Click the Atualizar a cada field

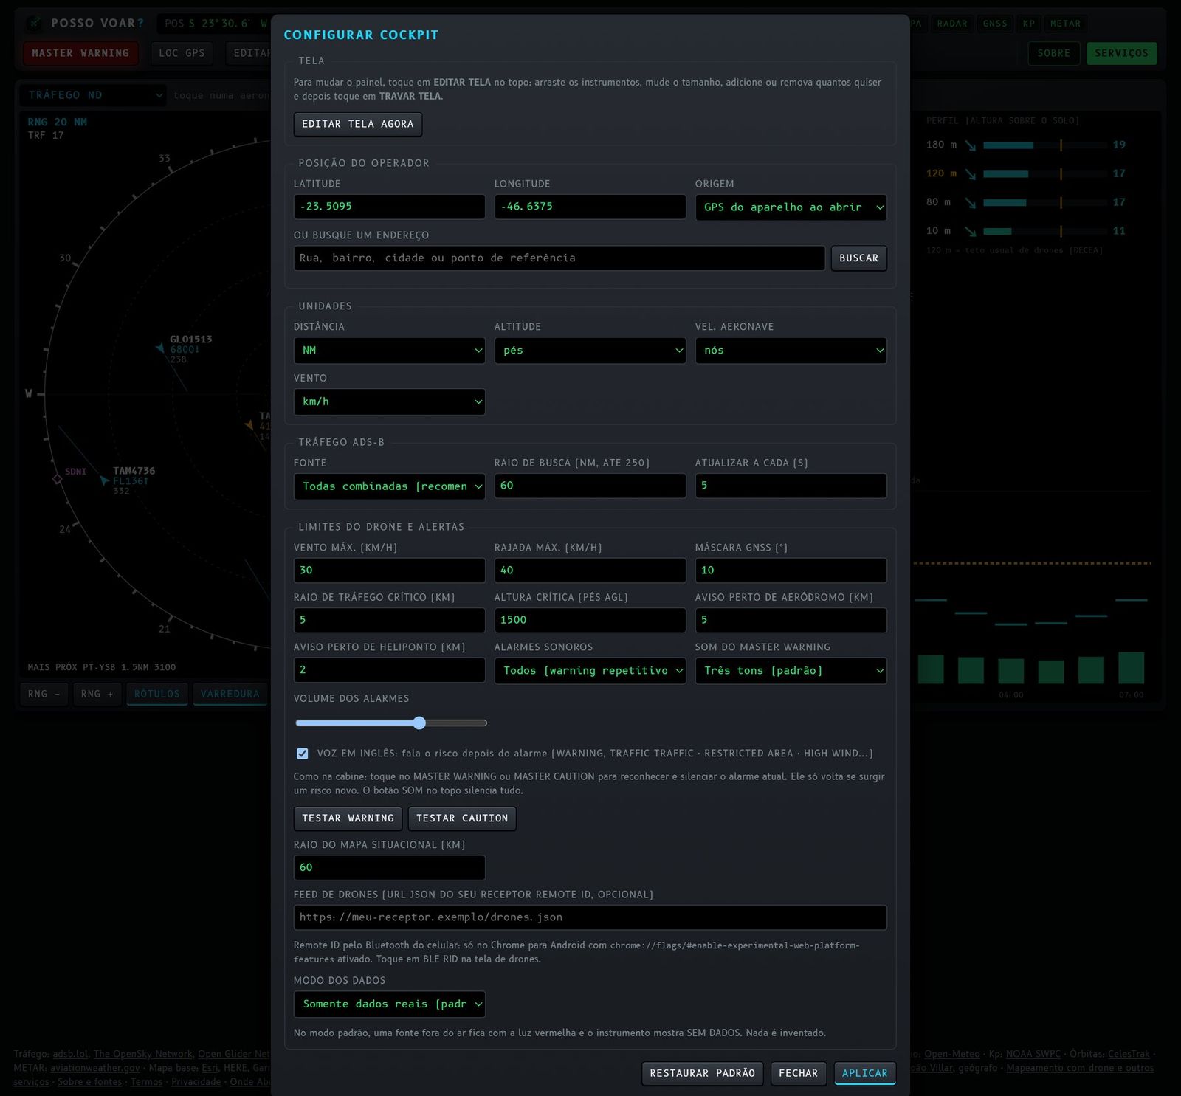791,486
